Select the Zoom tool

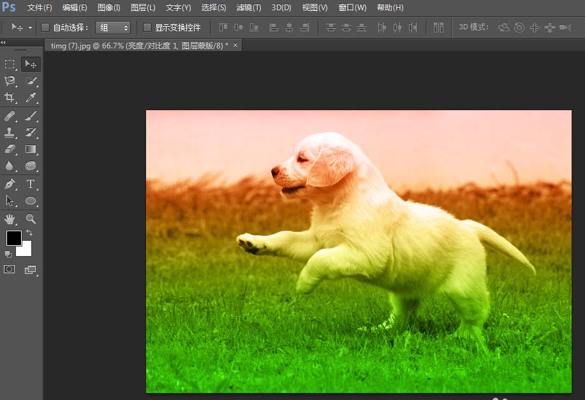(x=31, y=219)
